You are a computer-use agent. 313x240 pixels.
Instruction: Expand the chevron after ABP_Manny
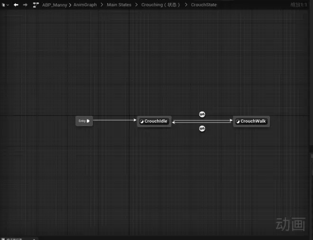[x=70, y=5]
